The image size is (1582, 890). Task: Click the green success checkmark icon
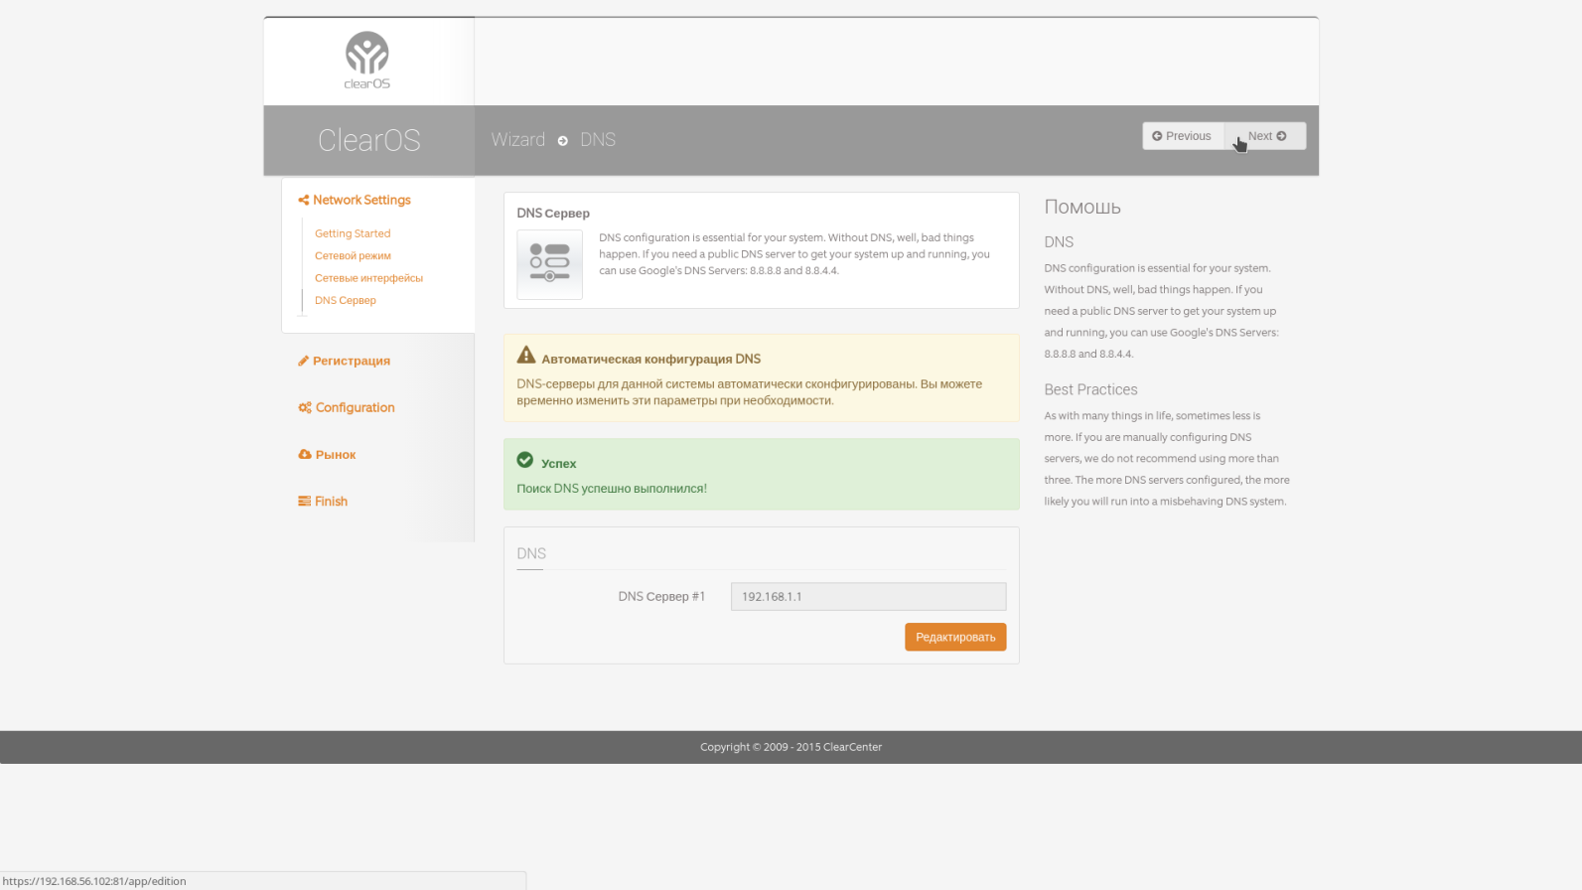525,460
